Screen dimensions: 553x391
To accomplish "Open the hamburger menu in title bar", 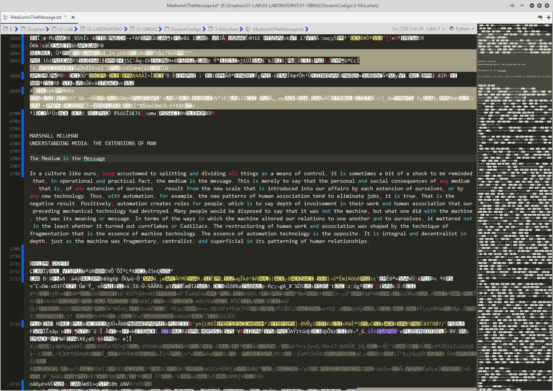I will point(522,6).
